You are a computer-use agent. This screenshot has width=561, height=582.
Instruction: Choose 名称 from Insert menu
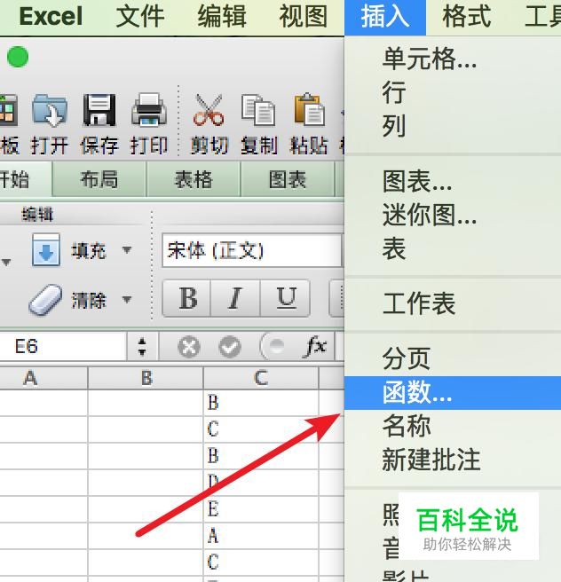[453, 426]
